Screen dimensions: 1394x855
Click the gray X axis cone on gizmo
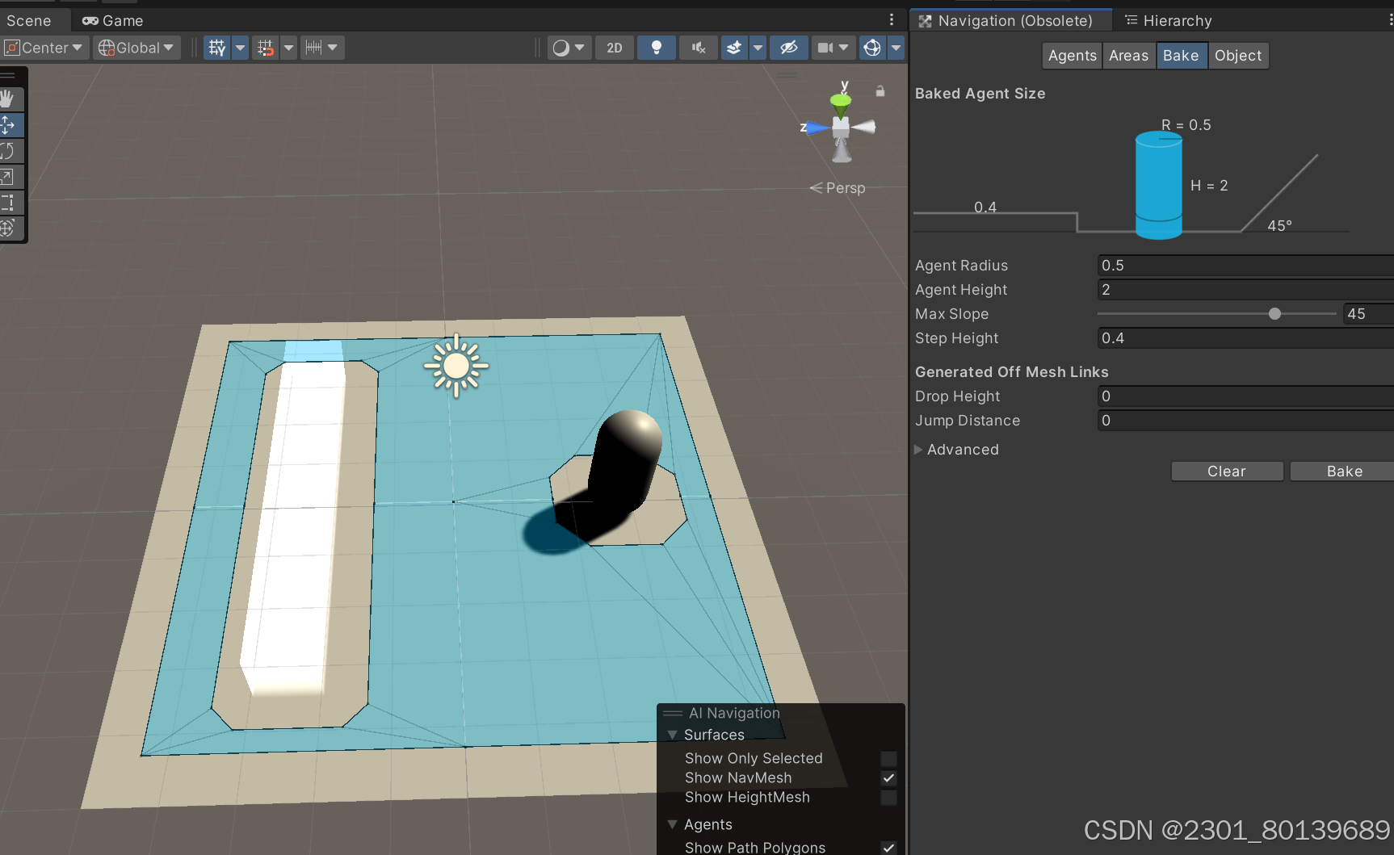(x=863, y=127)
